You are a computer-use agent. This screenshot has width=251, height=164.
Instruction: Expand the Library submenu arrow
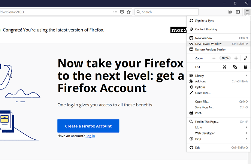[246, 76]
